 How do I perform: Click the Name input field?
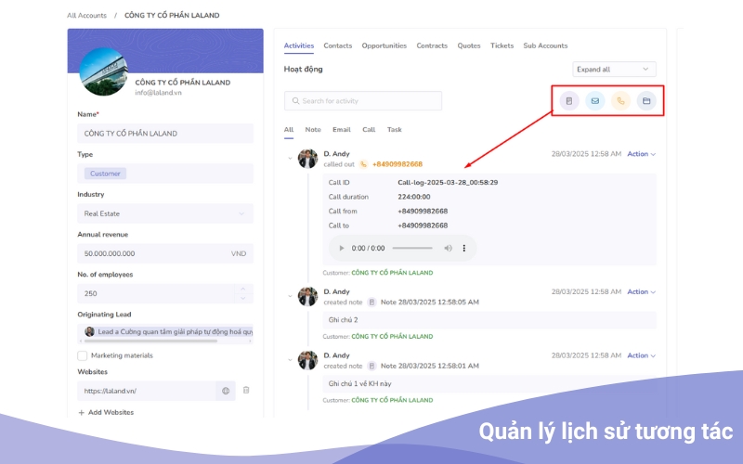click(x=165, y=134)
